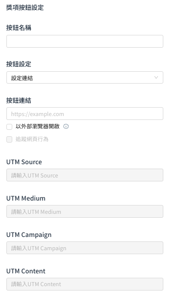The height and width of the screenshot is (294, 179).
Task: Click the UTM Medium label
Action: click(26, 198)
